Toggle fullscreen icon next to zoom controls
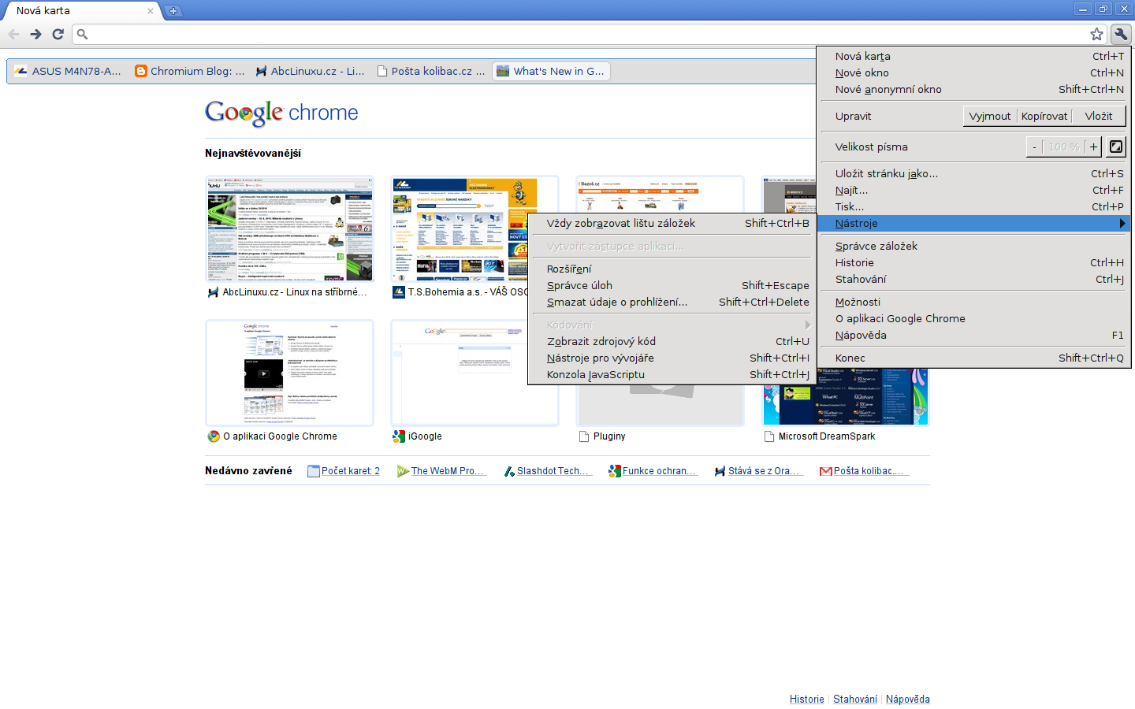This screenshot has width=1135, height=709. [x=1115, y=147]
